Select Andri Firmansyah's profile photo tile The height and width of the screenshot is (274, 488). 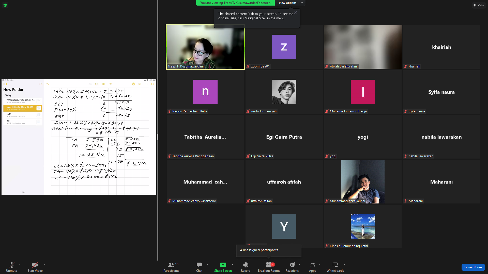284,92
